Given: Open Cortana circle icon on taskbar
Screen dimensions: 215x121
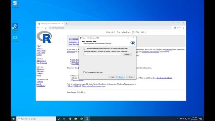Looking at the screenshot, I should (x=58, y=119).
